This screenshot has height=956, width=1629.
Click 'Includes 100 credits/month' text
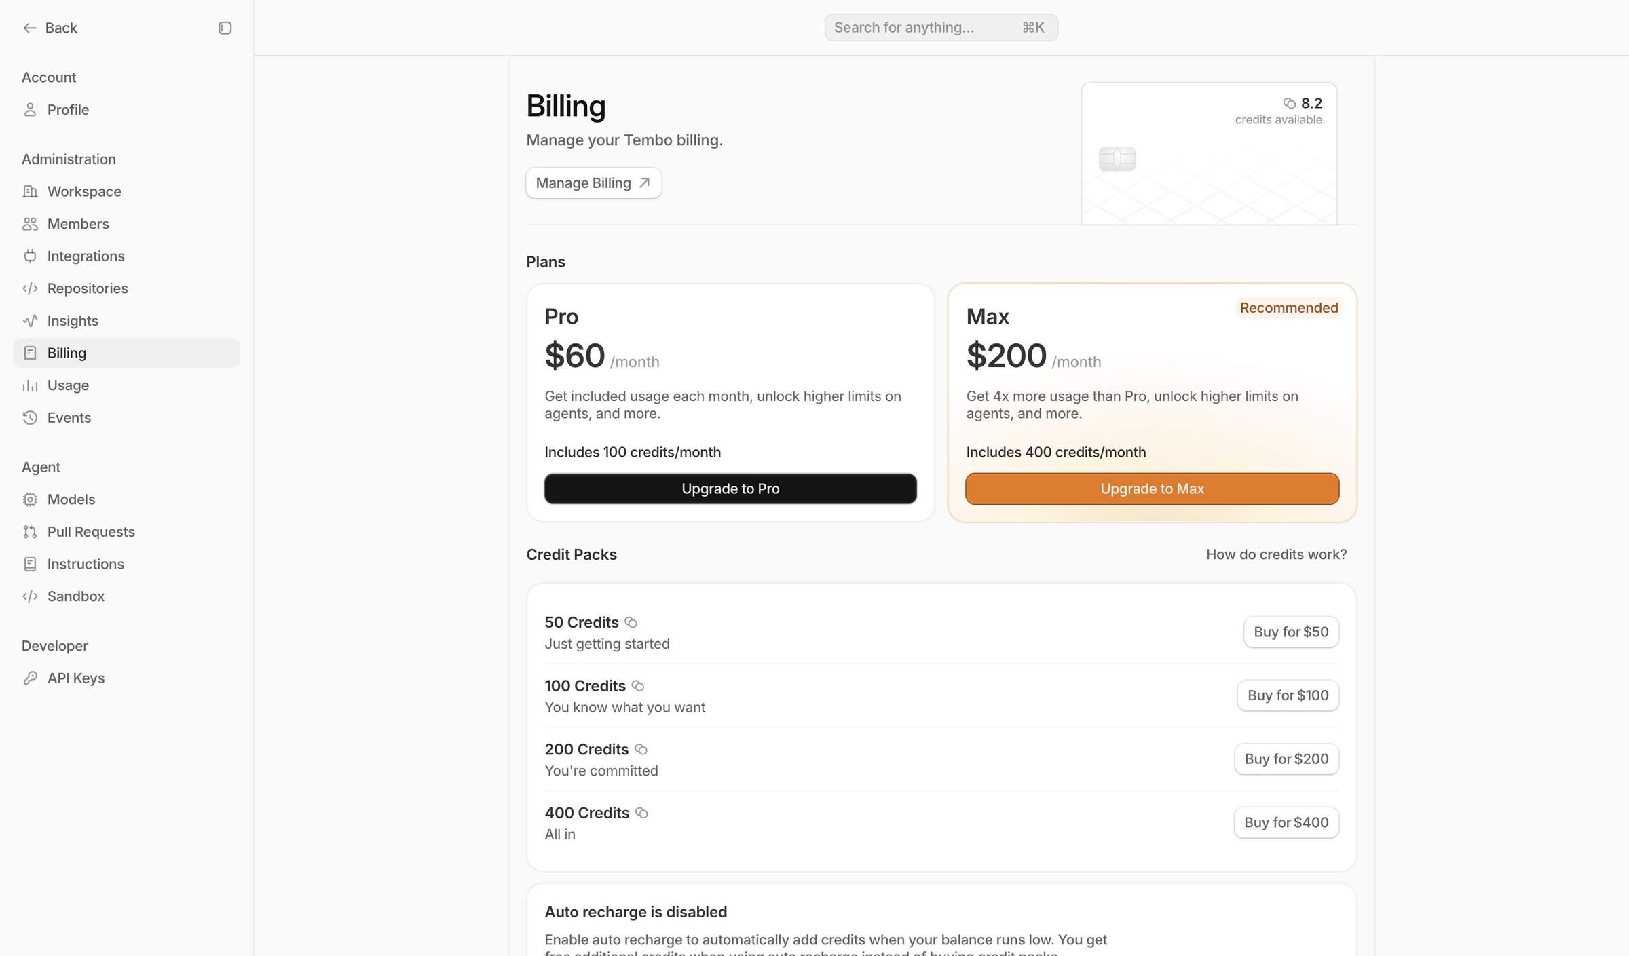click(x=633, y=452)
